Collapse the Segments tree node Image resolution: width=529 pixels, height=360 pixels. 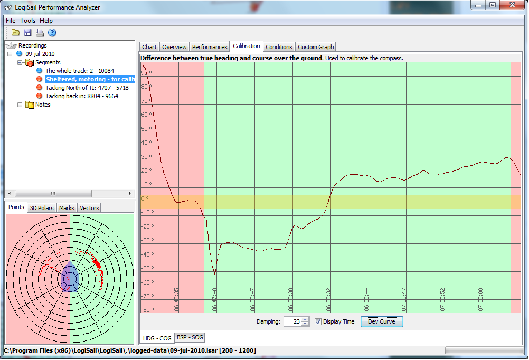[x=20, y=62]
